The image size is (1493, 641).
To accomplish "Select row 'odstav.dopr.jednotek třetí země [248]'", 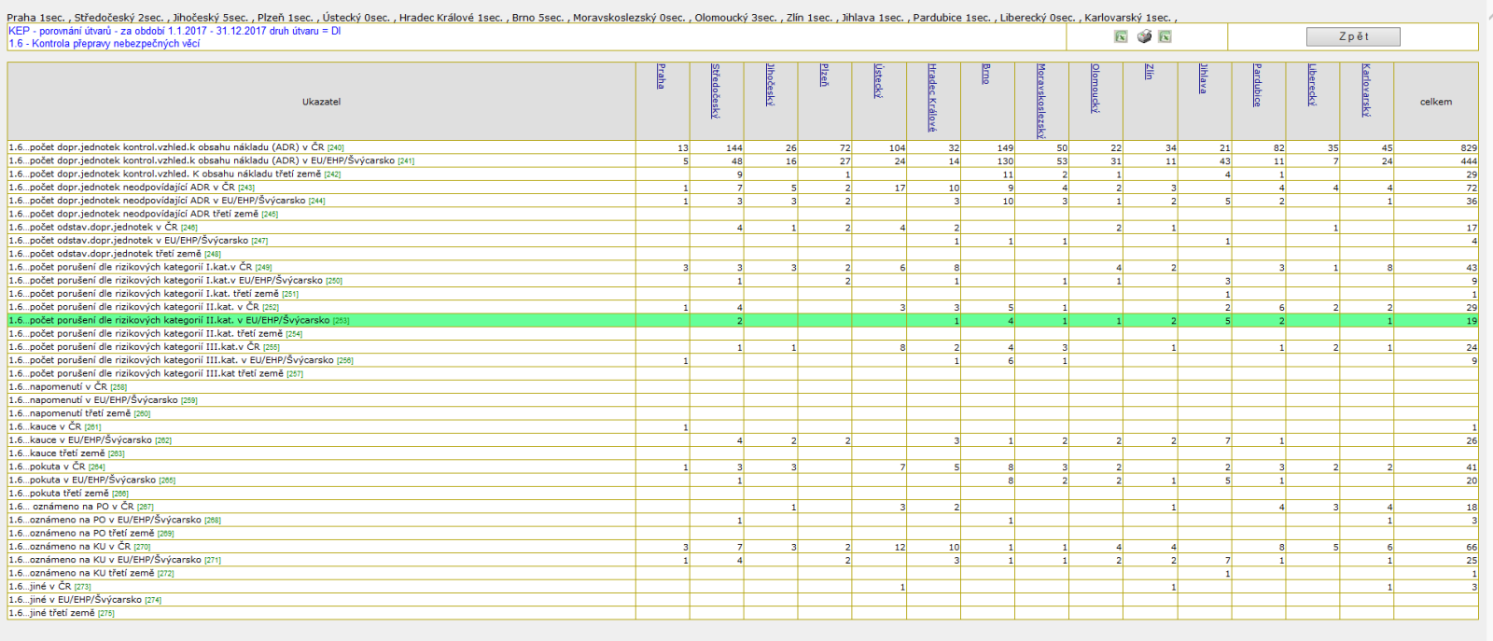I will coord(743,254).
